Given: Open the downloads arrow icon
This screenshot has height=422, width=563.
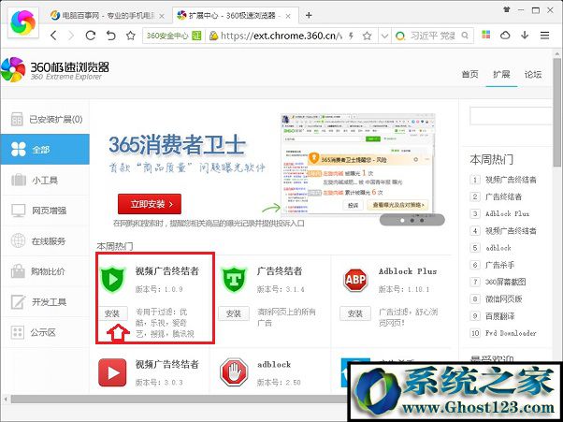Looking at the screenshot, I should point(525,35).
